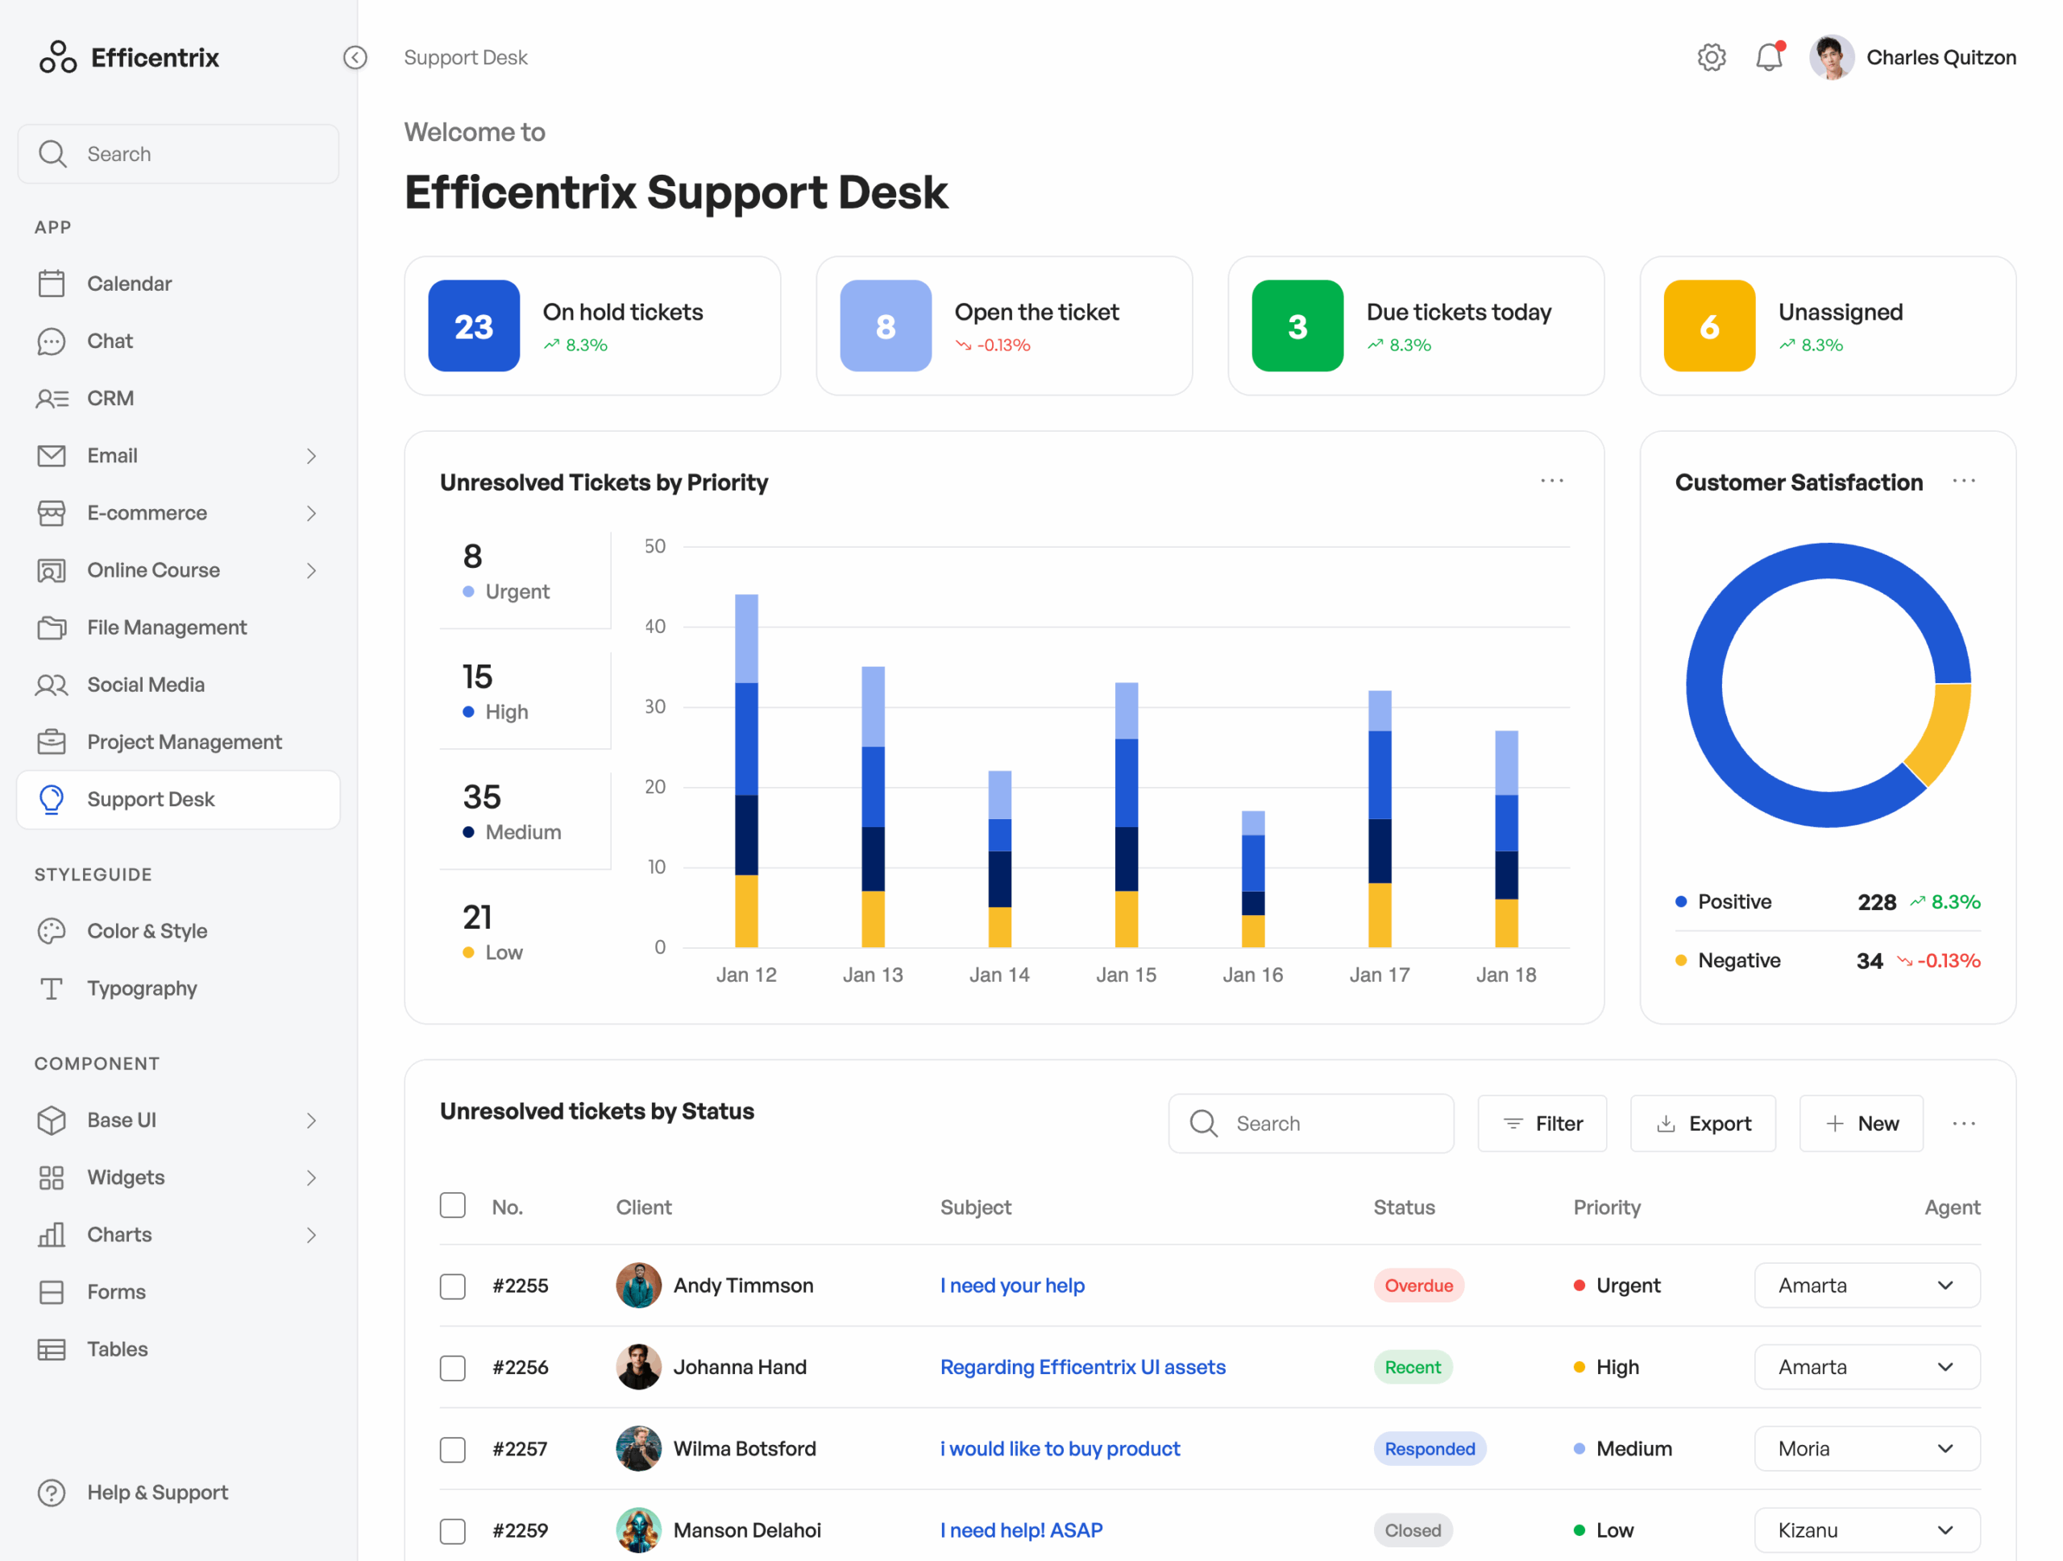Click the Help & Support icon

(52, 1492)
